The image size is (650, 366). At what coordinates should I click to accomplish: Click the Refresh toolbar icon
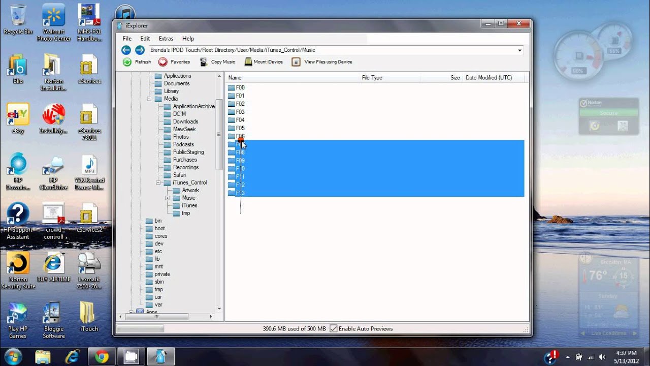tap(127, 62)
